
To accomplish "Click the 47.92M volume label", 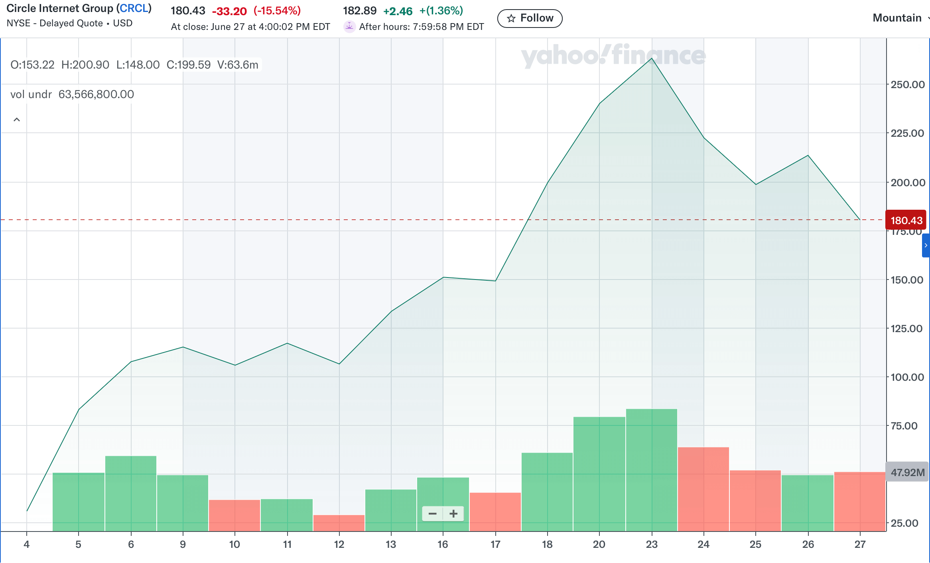I will (x=907, y=472).
